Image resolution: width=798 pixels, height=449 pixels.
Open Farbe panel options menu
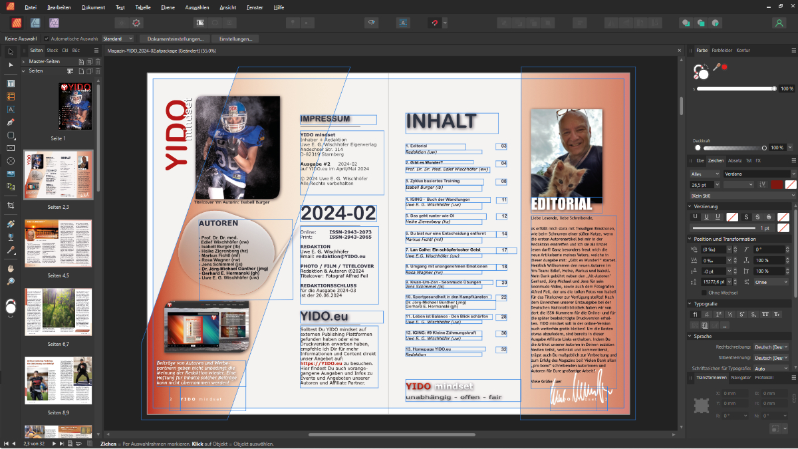(x=793, y=50)
